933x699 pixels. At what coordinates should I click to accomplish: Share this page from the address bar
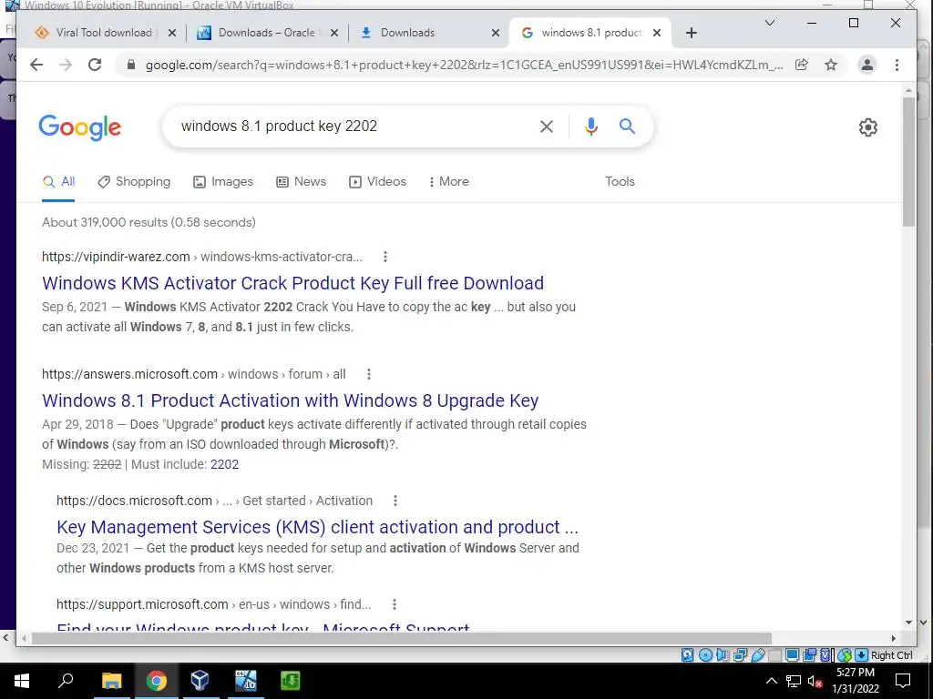point(802,65)
